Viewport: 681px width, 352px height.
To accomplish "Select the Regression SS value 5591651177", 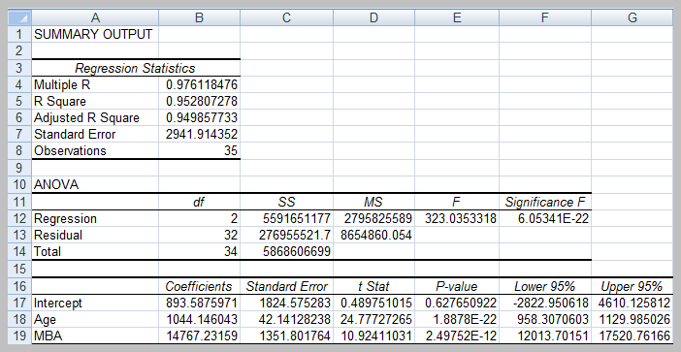I will tap(286, 218).
